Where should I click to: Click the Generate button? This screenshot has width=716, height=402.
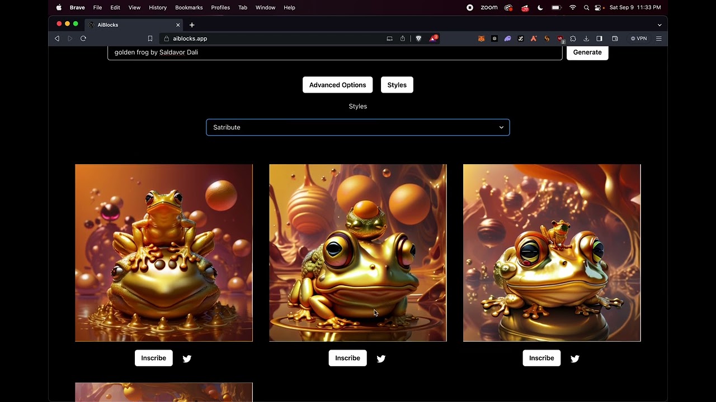tap(587, 52)
